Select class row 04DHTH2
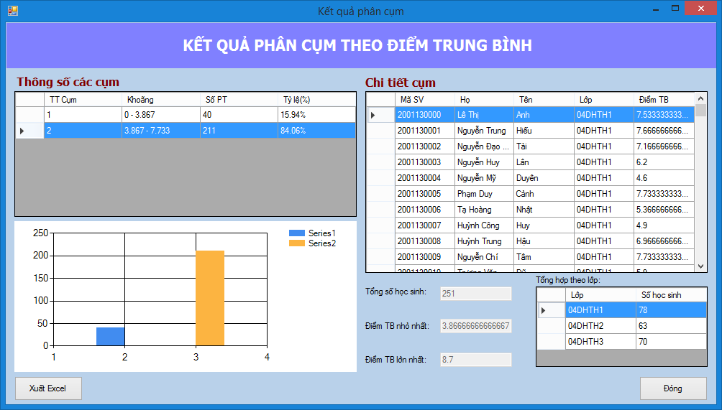This screenshot has height=410, width=722. 621,326
